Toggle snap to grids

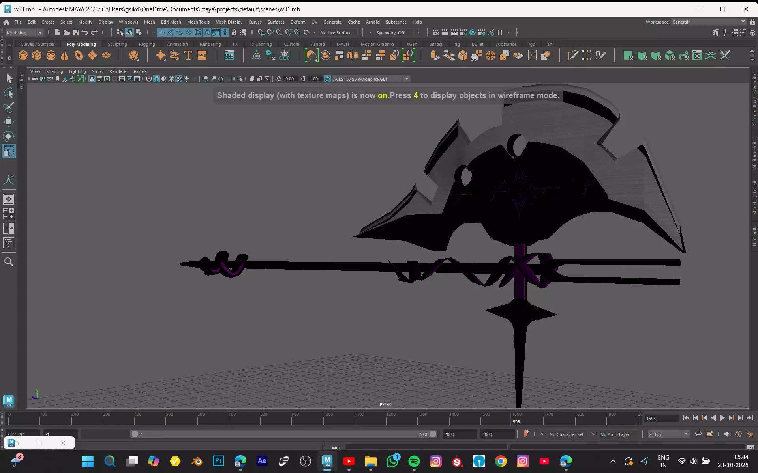pos(261,32)
